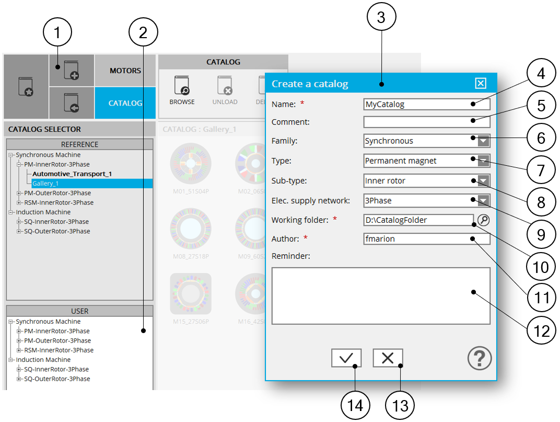Image resolution: width=560 pixels, height=422 pixels.
Task: Click the UNLOAD catalog icon
Action: click(x=225, y=86)
